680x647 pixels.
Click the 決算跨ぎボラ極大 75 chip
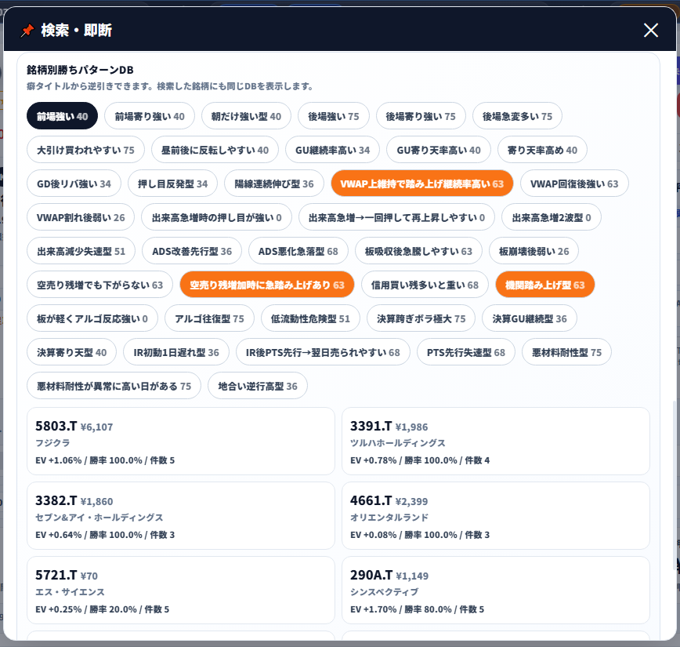tap(421, 318)
